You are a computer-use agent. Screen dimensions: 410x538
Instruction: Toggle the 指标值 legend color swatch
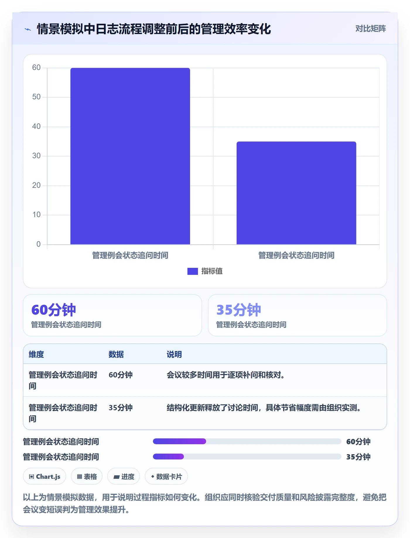192,271
